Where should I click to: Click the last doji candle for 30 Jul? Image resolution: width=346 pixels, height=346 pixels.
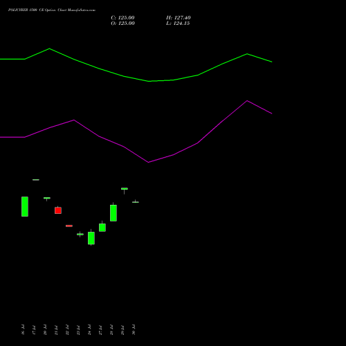pos(136,202)
